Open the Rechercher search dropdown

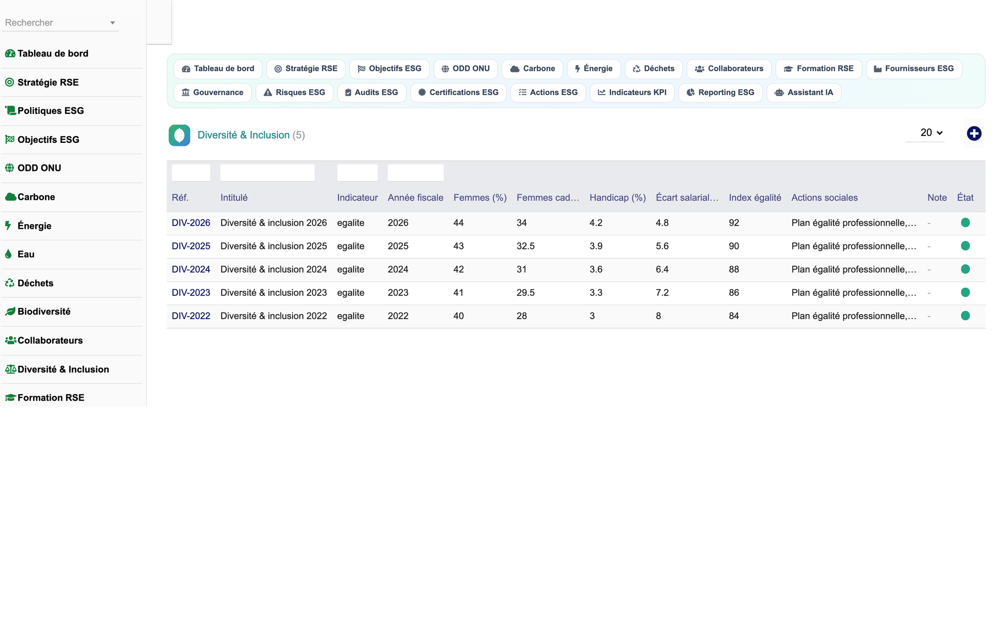click(x=60, y=23)
